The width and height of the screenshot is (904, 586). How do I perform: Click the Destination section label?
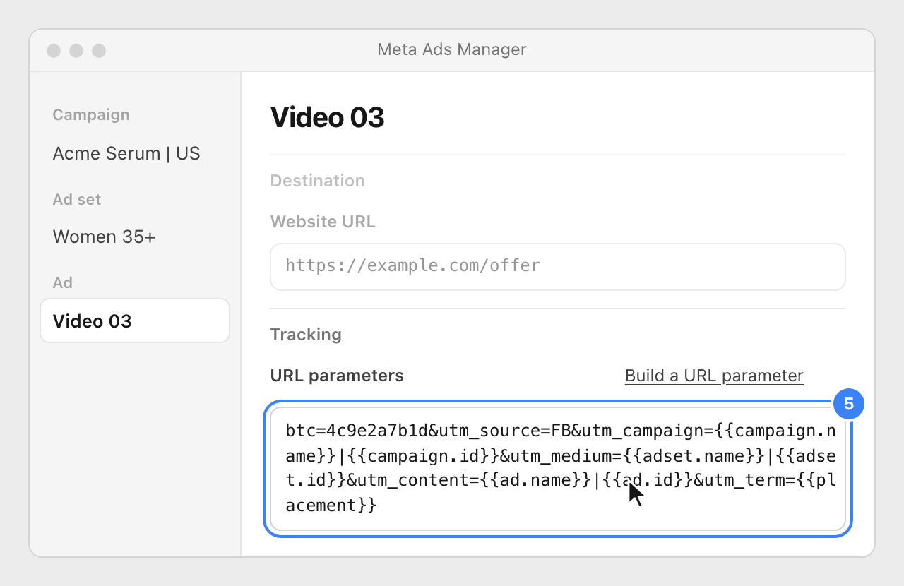pos(317,181)
